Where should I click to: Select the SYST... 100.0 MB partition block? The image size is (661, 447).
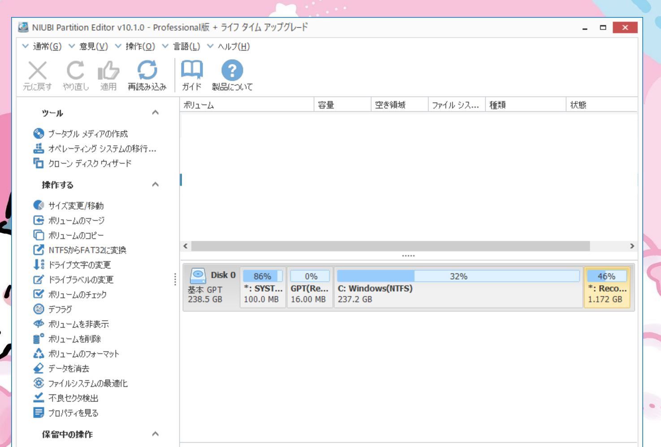(x=263, y=287)
